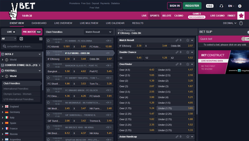Favorite the NK Brezice 1919 - NK Krka match
The width and height of the screenshot is (249, 141).
pyautogui.click(x=49, y=127)
